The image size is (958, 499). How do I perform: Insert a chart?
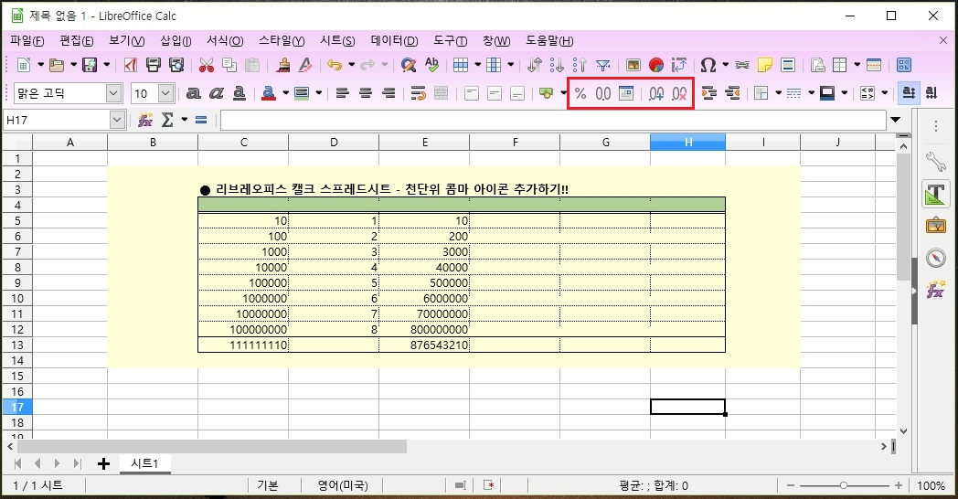656,65
